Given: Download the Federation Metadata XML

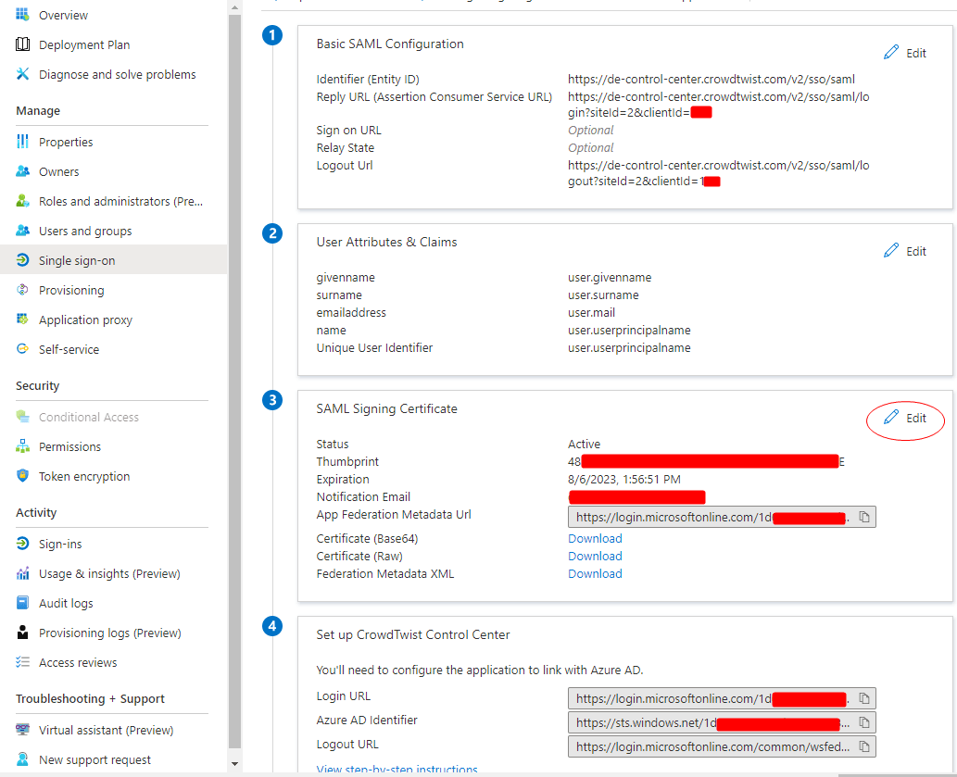Looking at the screenshot, I should pyautogui.click(x=595, y=574).
